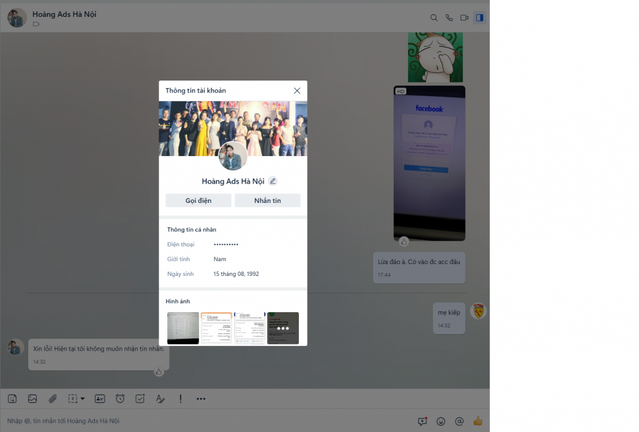Open the three-dots more options menu

click(201, 398)
